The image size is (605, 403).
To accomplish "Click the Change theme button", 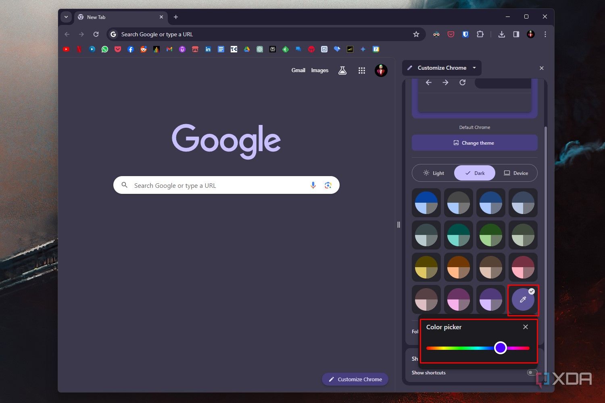I will click(474, 143).
